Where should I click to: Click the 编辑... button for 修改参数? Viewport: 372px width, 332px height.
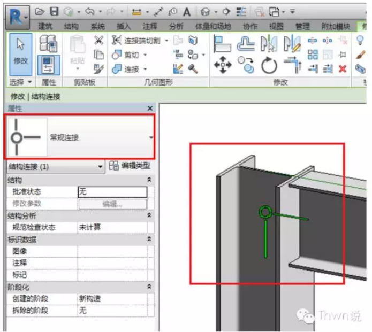(x=112, y=204)
